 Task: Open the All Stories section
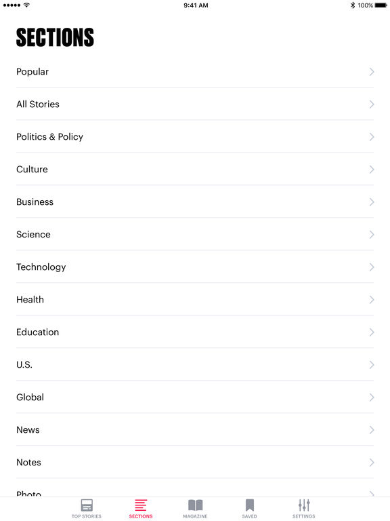(x=195, y=104)
